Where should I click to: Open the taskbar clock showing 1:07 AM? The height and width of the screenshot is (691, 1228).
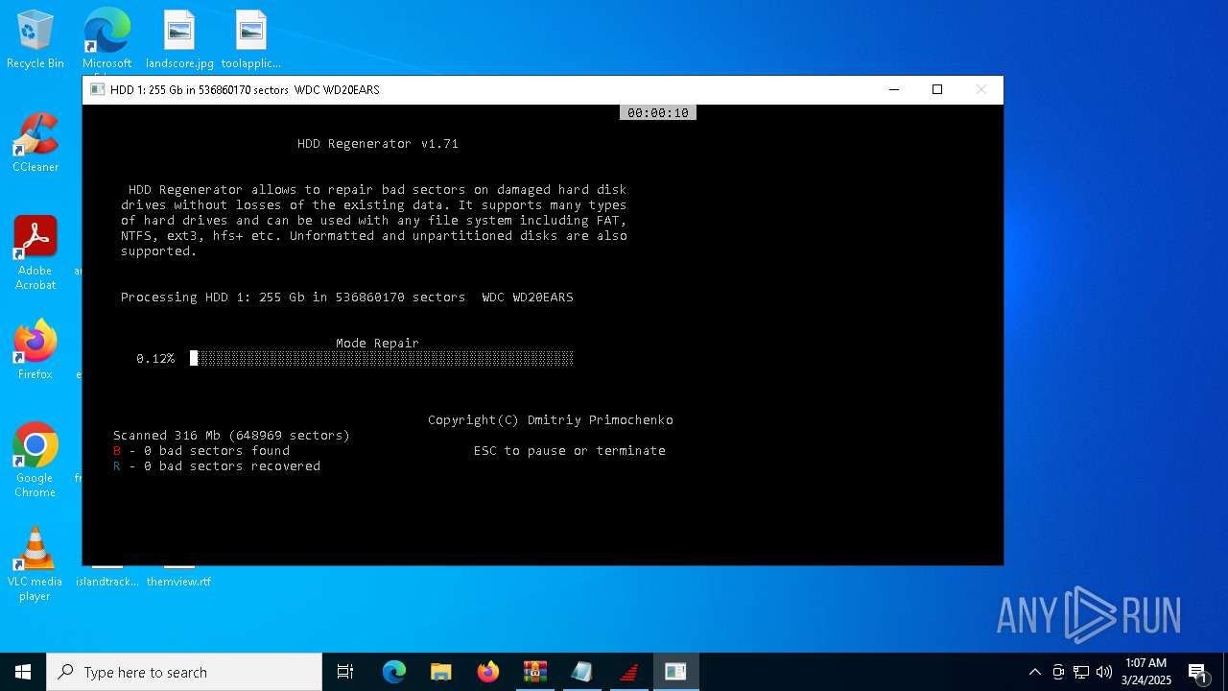1146,672
